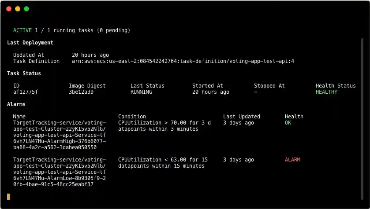Click the green maximize window button
This screenshot has width=370, height=209.
pos(26,9)
